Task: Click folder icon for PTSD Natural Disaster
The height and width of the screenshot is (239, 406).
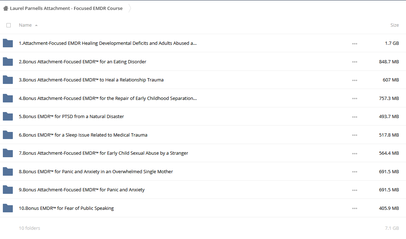Action: [8, 116]
